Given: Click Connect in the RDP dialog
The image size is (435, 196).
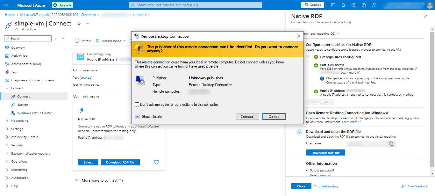Looking at the screenshot, I should click(x=247, y=117).
